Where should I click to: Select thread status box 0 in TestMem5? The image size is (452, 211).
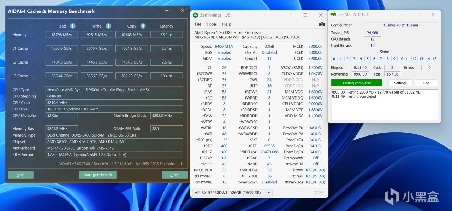[x=334, y=59]
